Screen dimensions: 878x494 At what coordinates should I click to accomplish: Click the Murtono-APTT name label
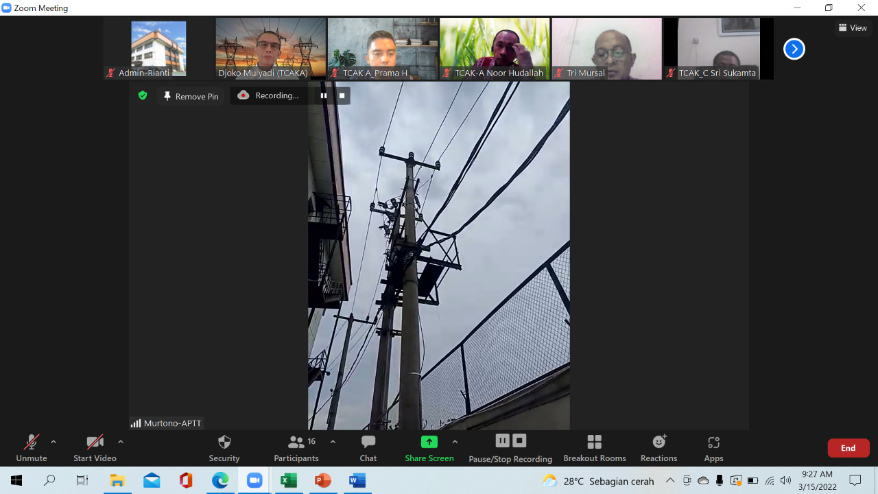coord(167,423)
